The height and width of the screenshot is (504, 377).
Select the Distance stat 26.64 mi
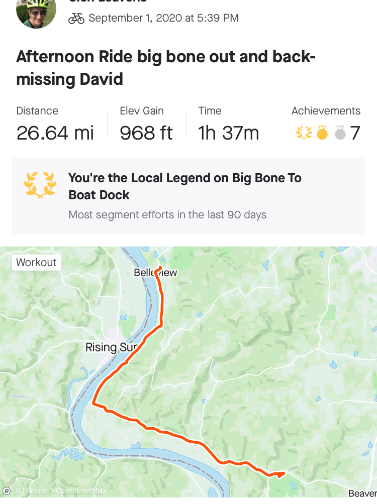tap(55, 133)
